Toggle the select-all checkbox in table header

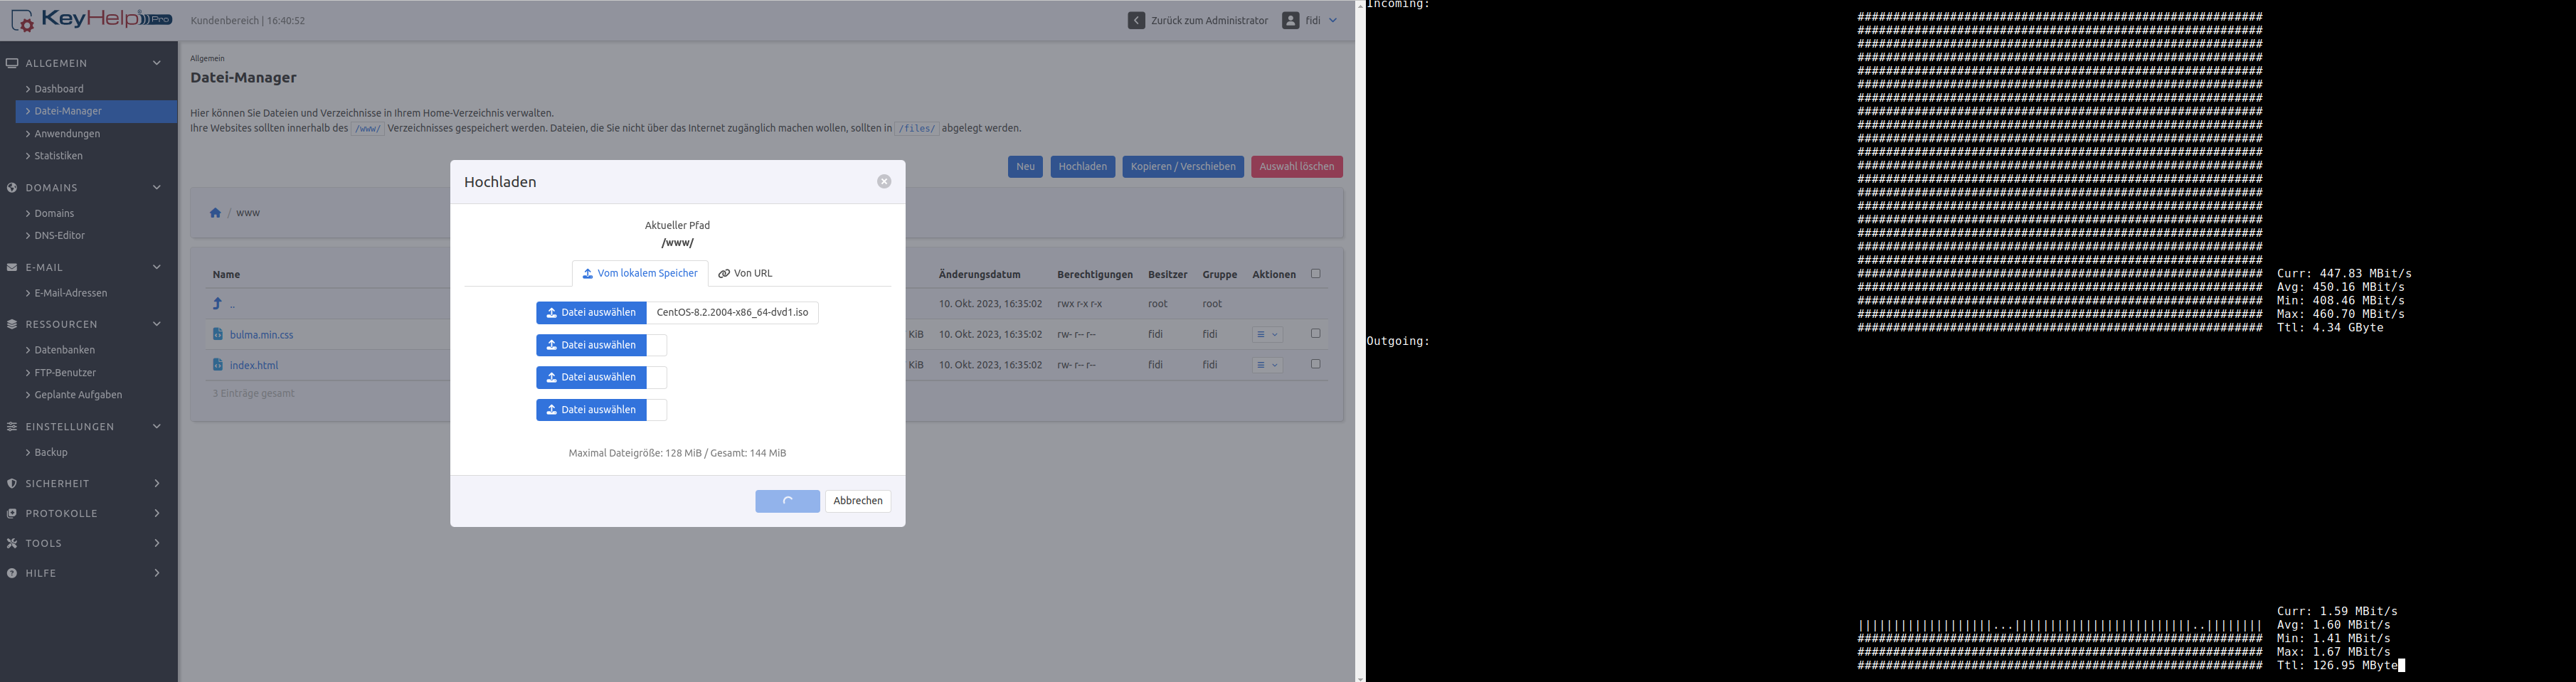click(x=1315, y=274)
